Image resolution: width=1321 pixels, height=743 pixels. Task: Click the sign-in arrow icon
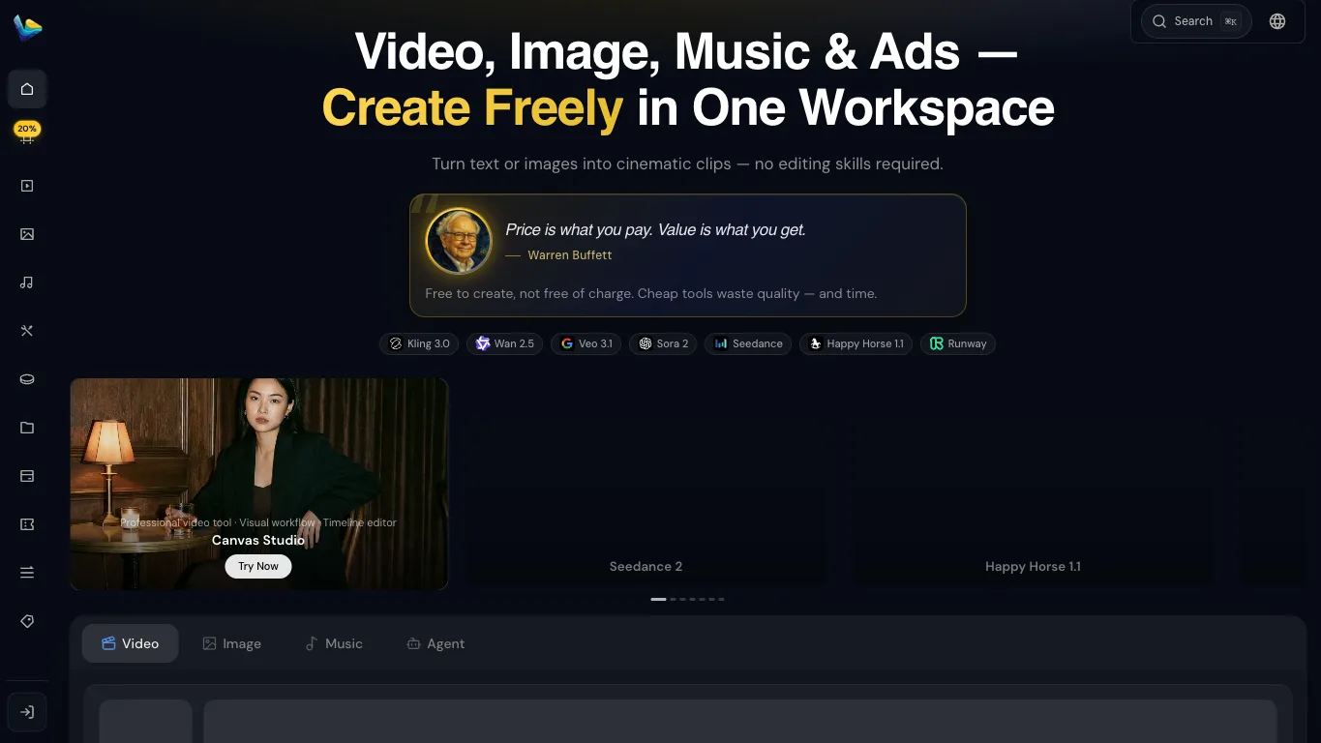(27, 712)
